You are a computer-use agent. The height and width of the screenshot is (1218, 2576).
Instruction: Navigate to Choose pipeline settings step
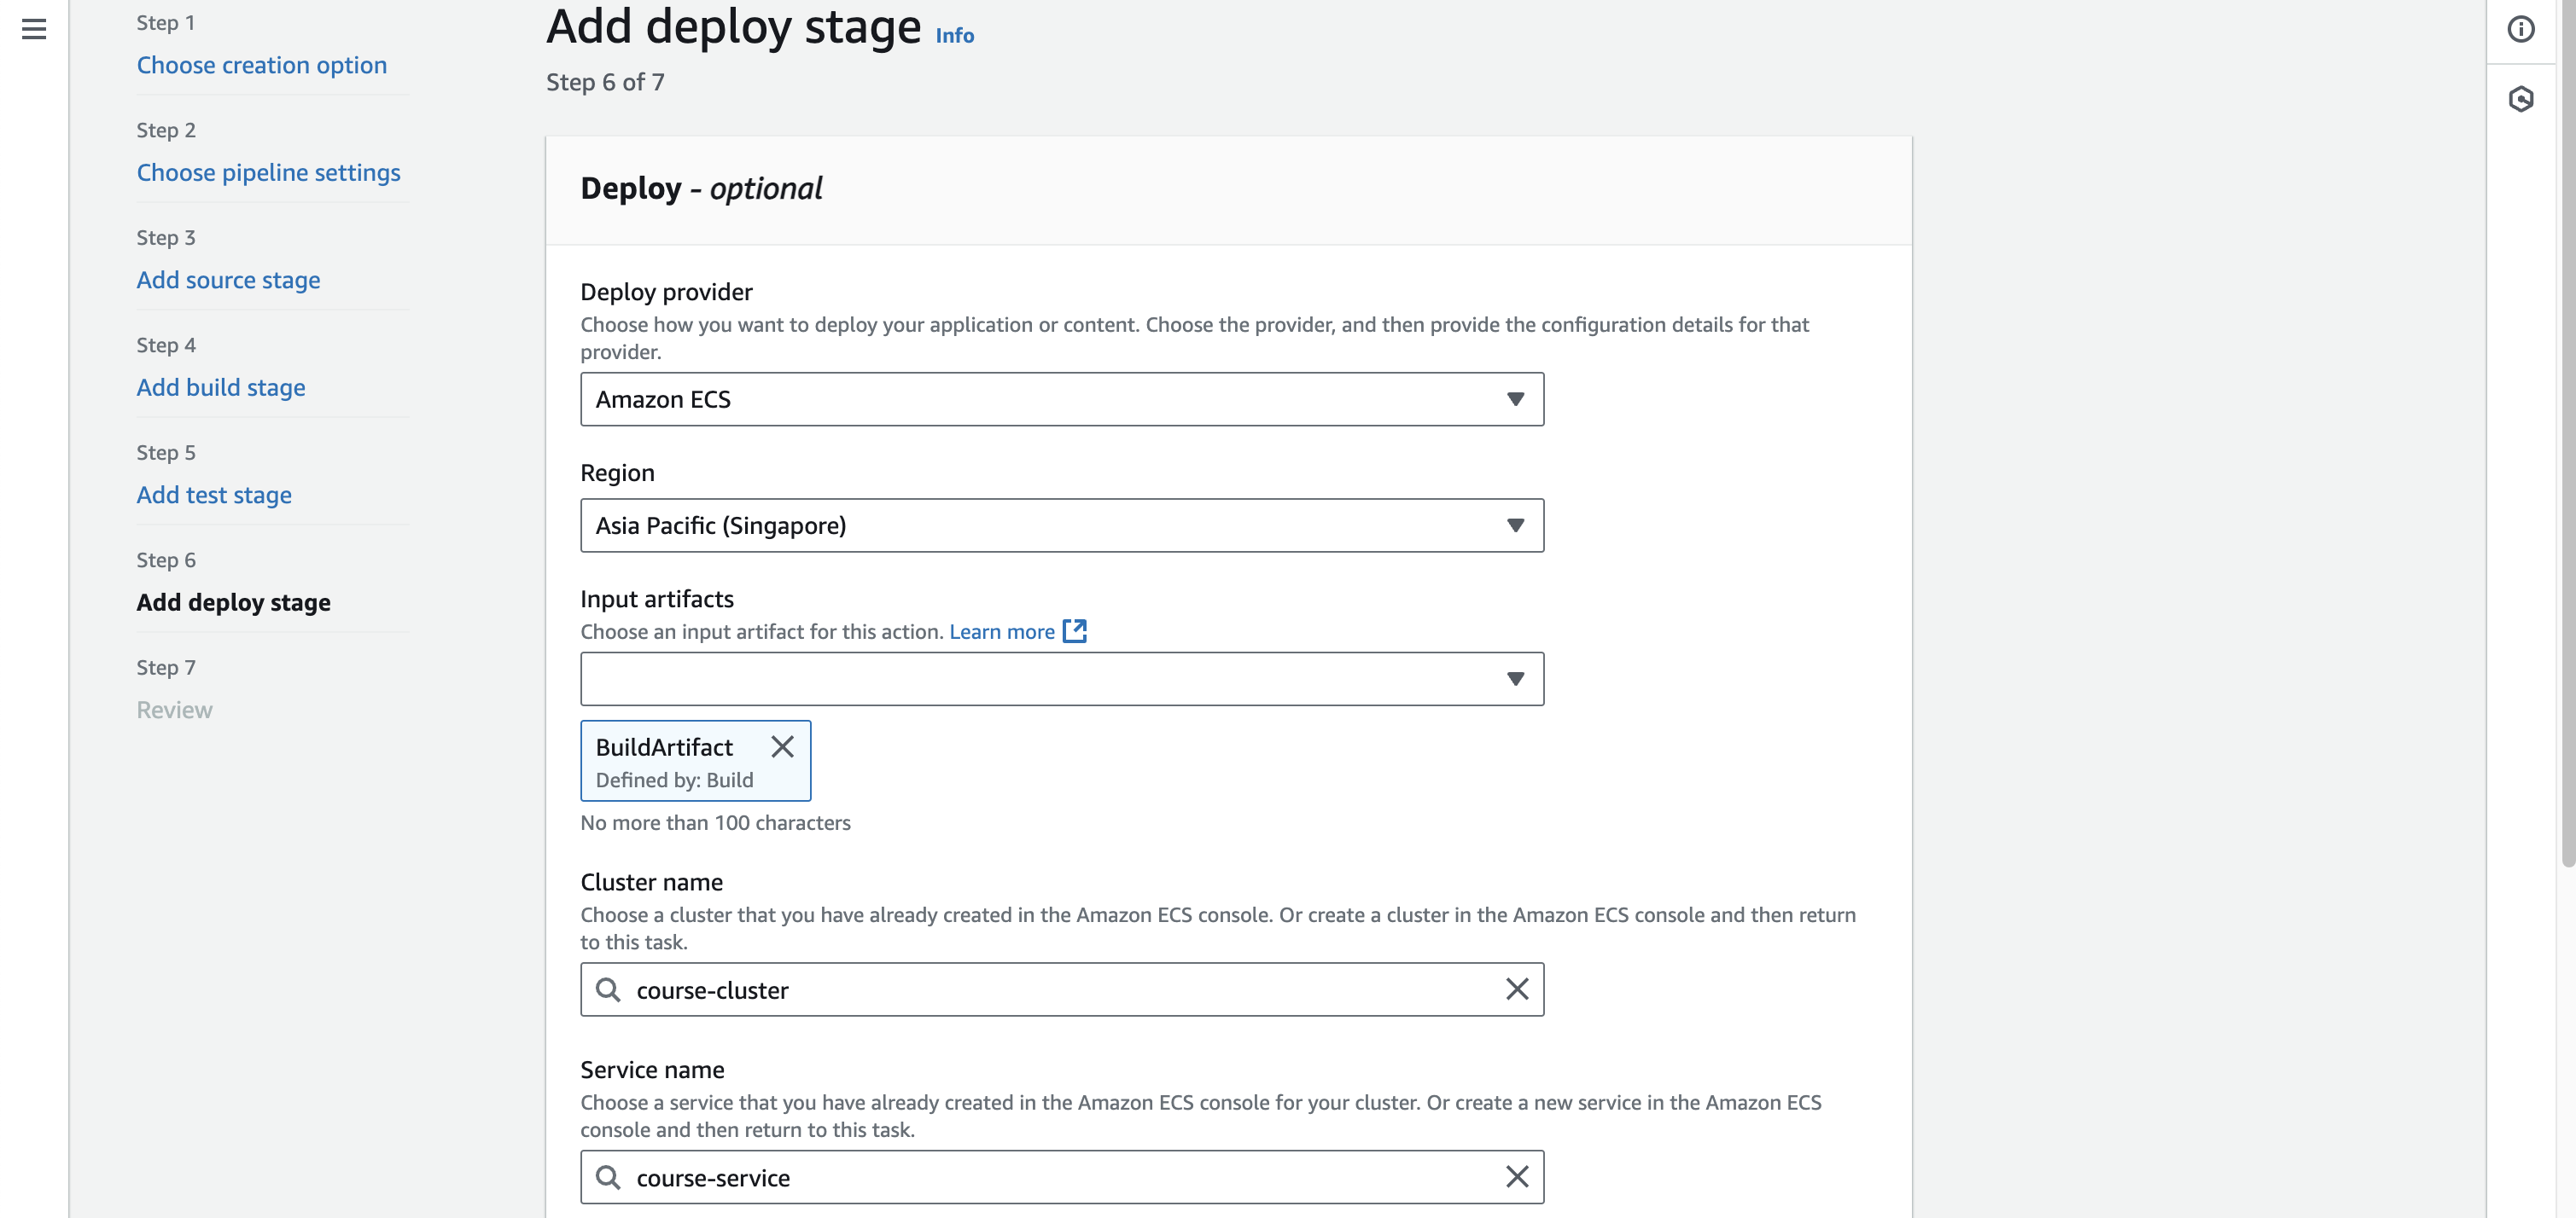click(x=268, y=173)
